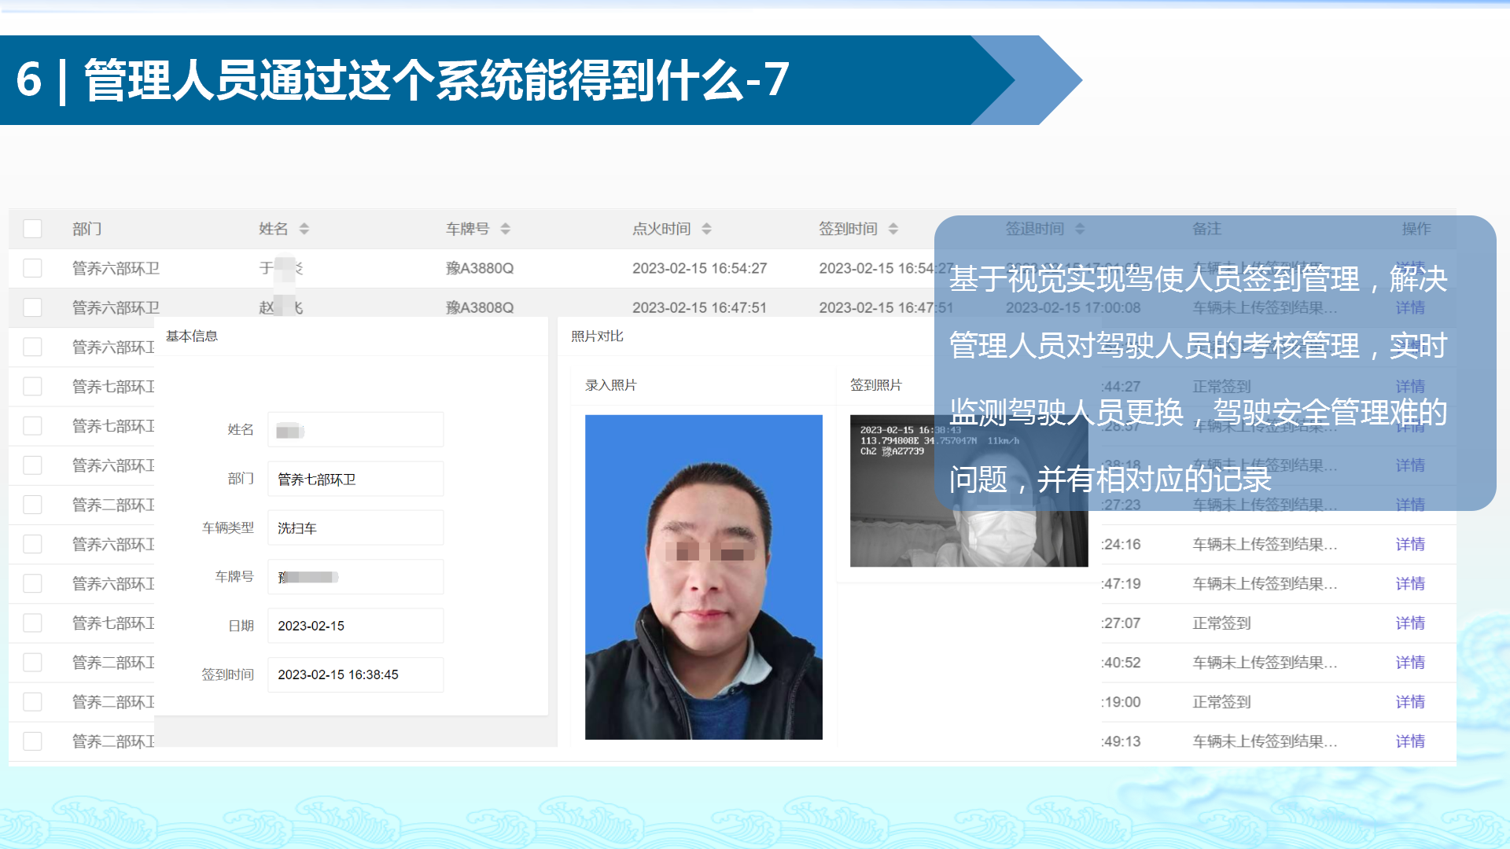Open 详情 for the 2023-02-15 17:00:08 row

tap(1410, 307)
